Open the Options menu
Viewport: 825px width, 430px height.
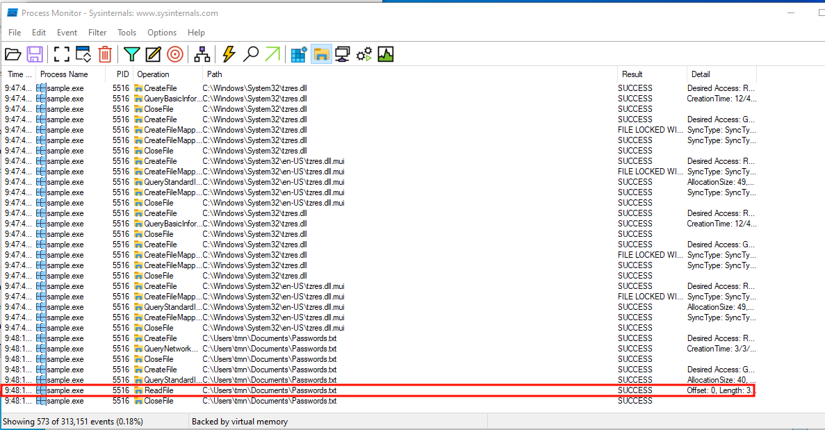coord(162,33)
